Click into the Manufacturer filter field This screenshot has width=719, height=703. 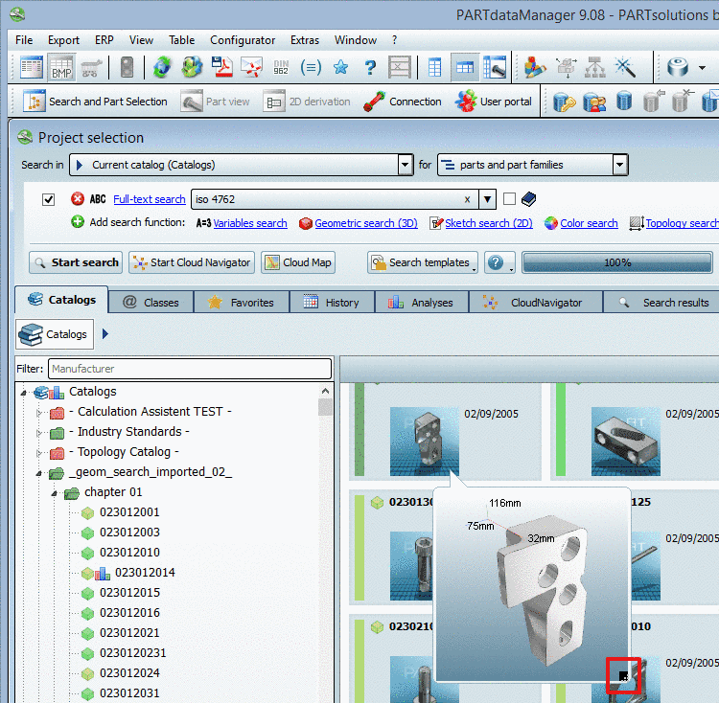pos(190,368)
